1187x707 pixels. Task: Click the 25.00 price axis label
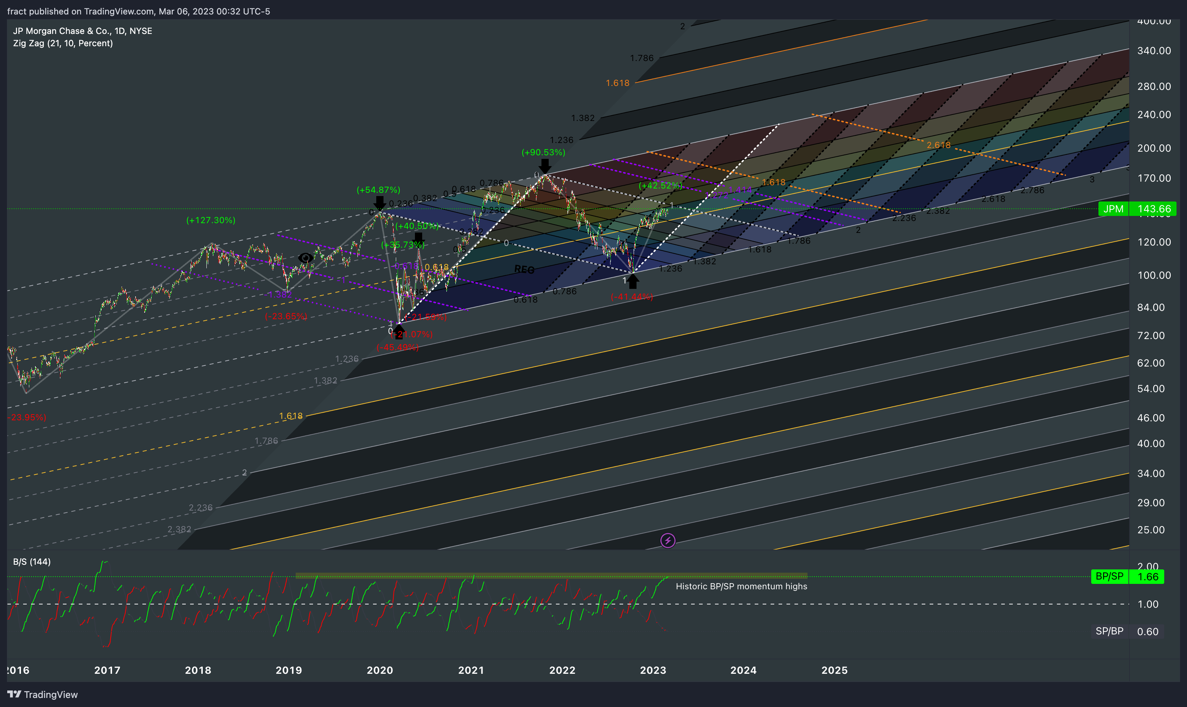[x=1151, y=530]
